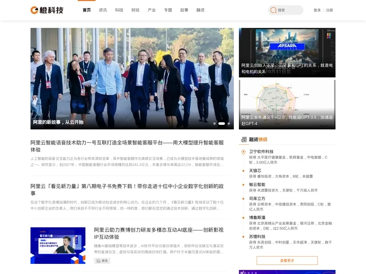Click the 橙科技 site logo
The height and width of the screenshot is (274, 366).
[x=47, y=10]
